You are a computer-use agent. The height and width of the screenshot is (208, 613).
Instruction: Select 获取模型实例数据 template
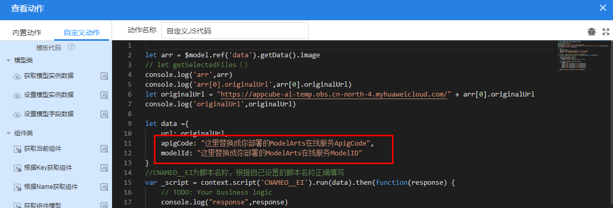pos(49,76)
